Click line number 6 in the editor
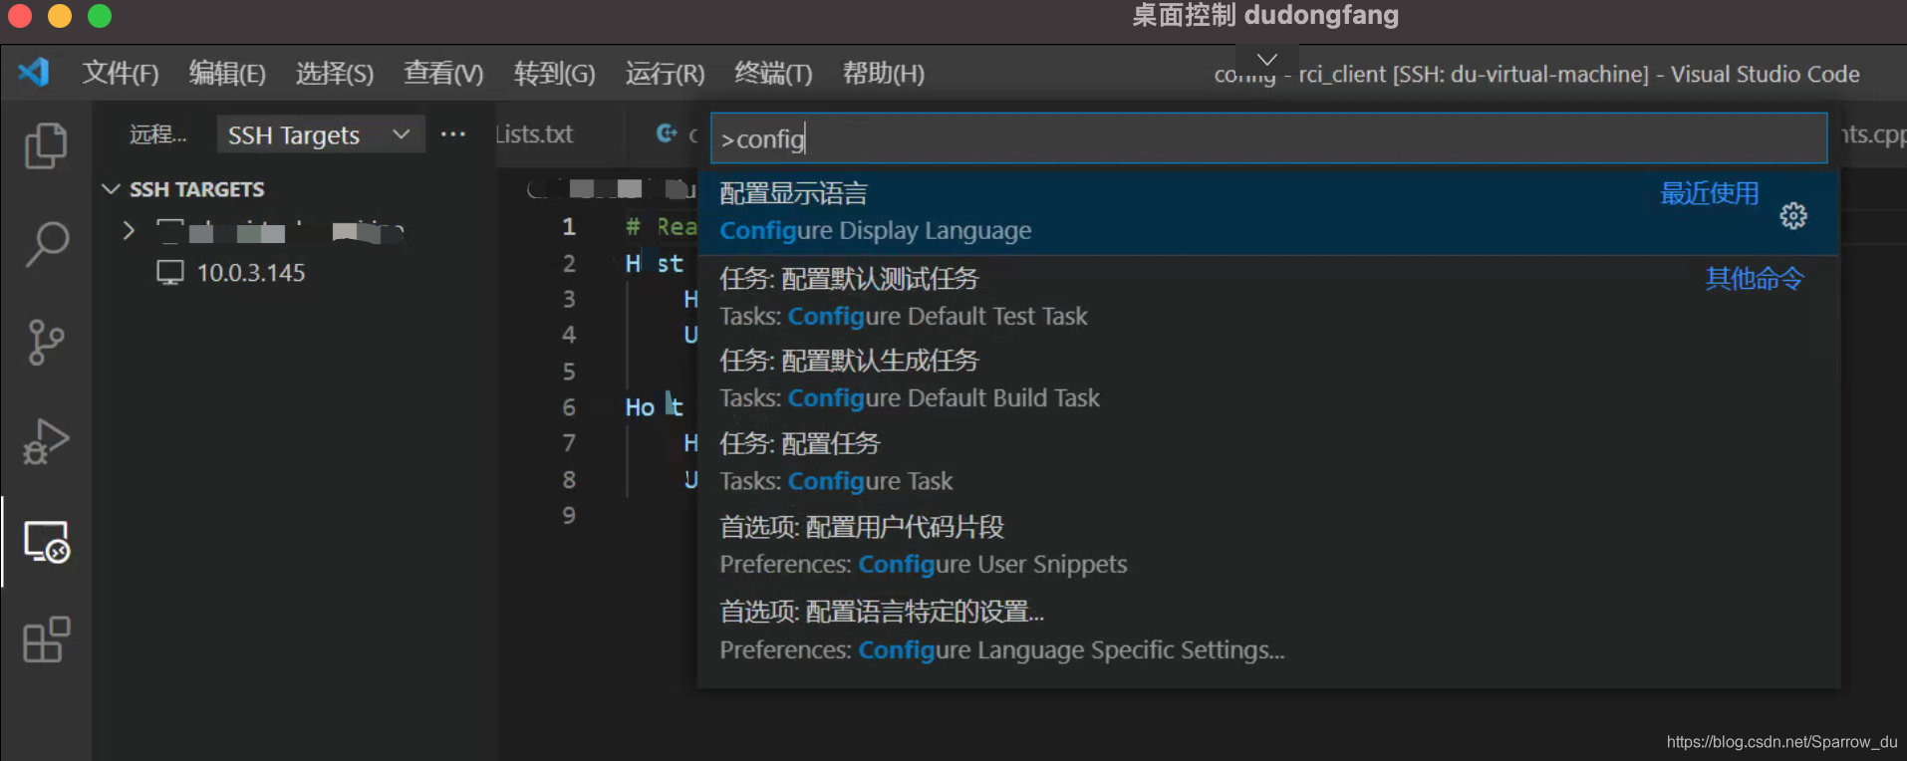 point(569,407)
